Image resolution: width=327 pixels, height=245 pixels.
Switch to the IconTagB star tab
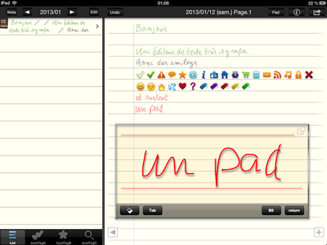point(63,237)
